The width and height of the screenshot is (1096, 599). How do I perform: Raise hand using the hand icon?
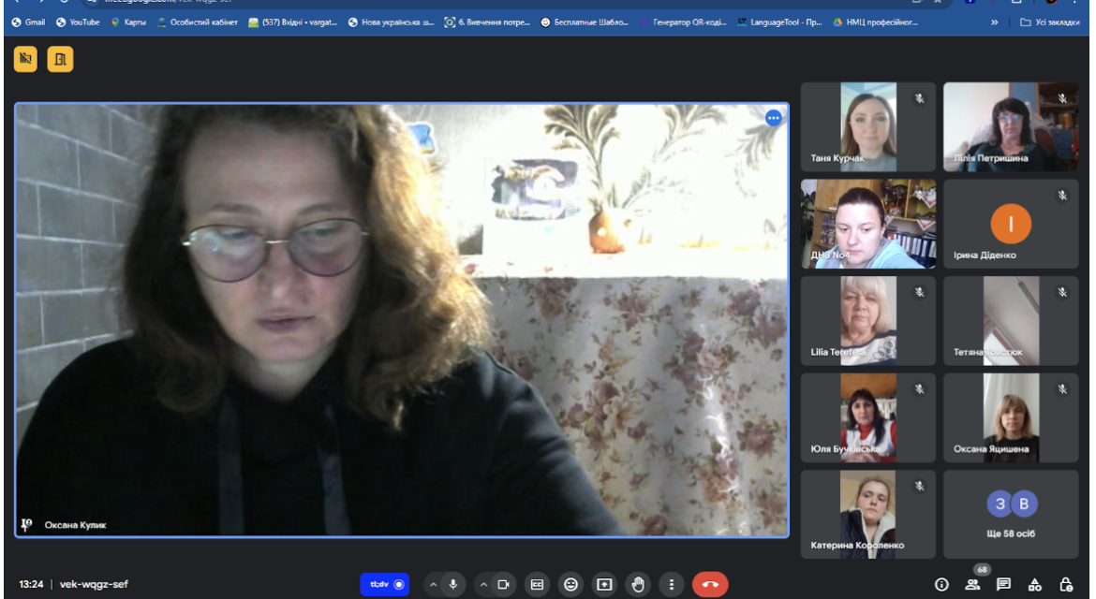click(638, 584)
